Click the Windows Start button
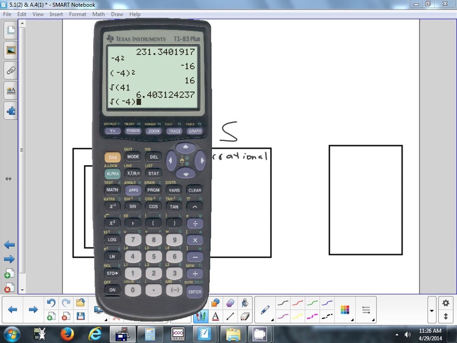457x343 pixels. click(11, 334)
